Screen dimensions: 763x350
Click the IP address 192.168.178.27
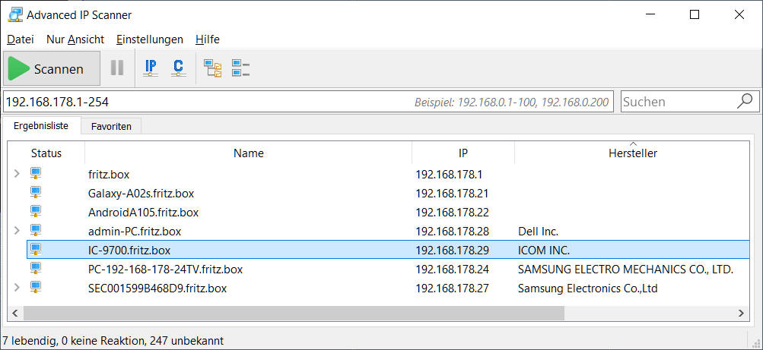point(452,288)
